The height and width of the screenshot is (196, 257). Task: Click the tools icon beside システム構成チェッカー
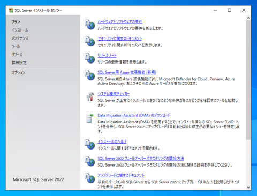pyautogui.click(x=90, y=97)
